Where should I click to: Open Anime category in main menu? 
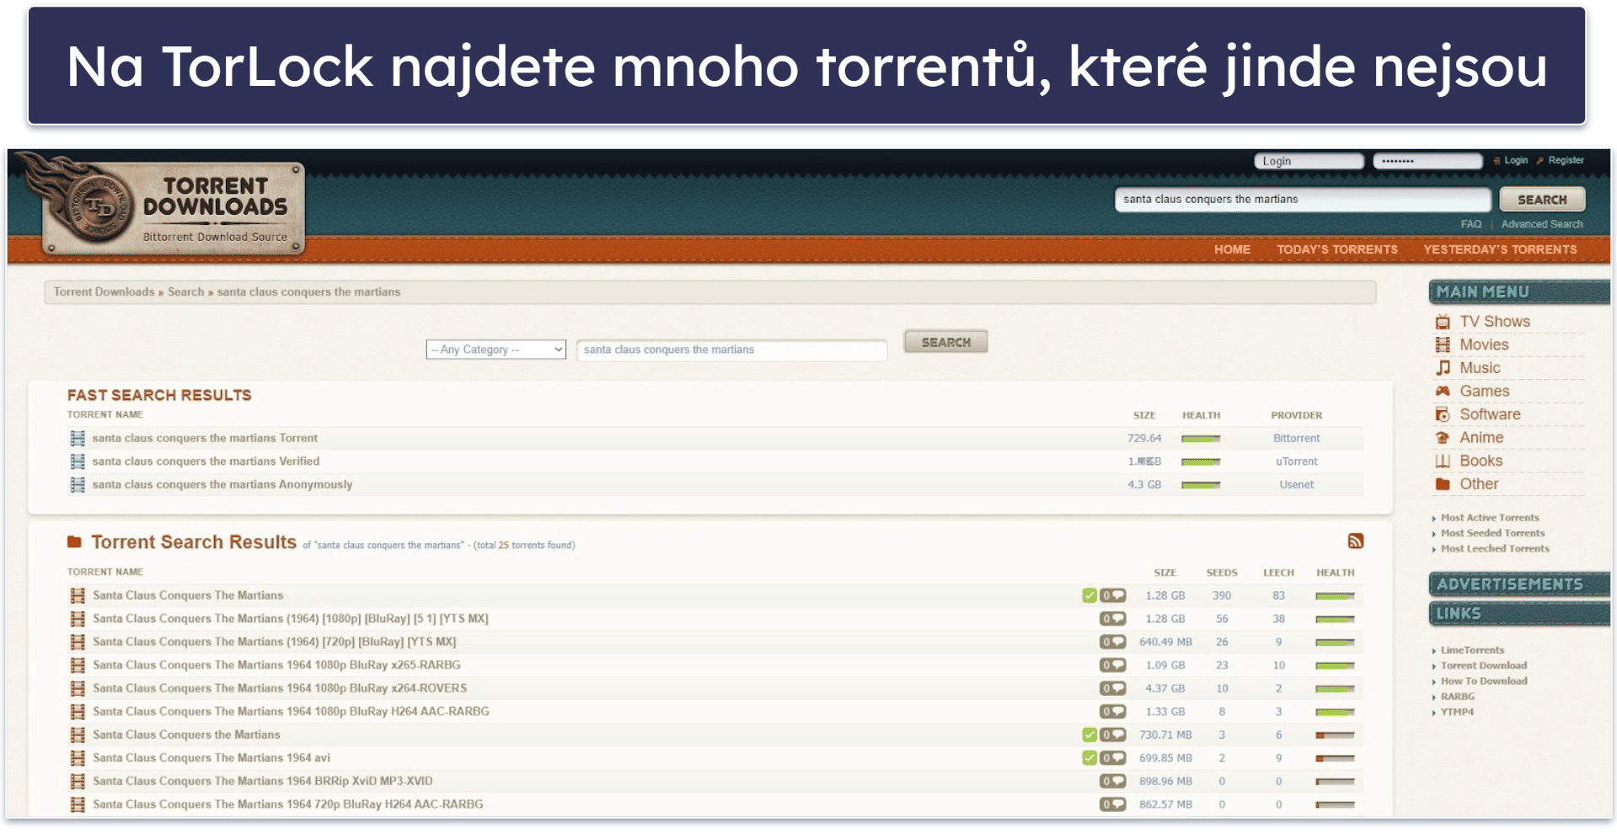(1481, 437)
